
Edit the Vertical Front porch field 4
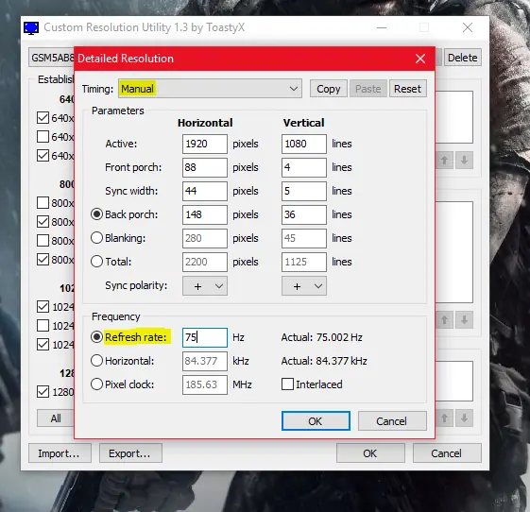(x=304, y=167)
